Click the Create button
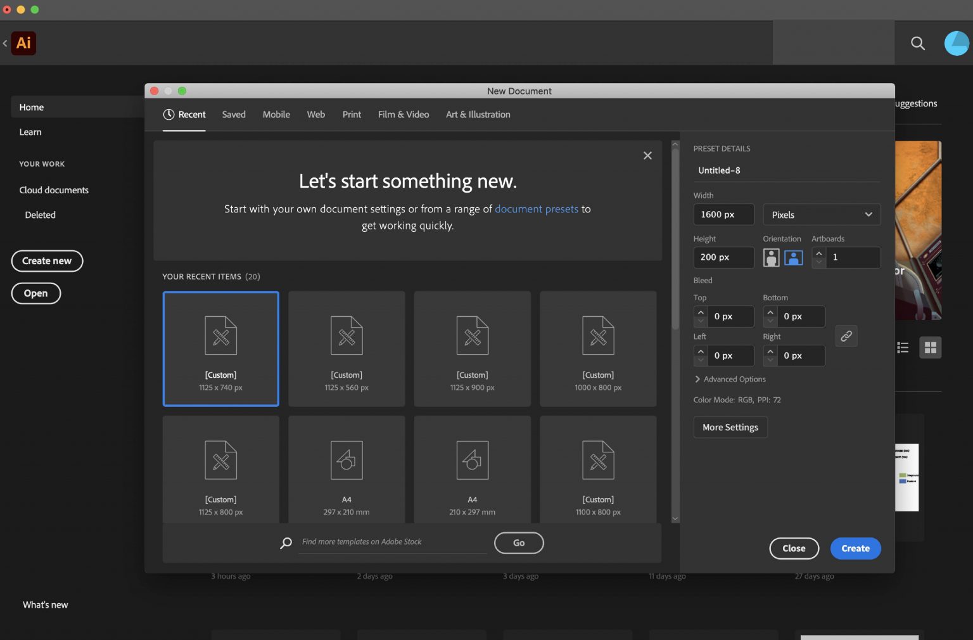 pos(855,548)
